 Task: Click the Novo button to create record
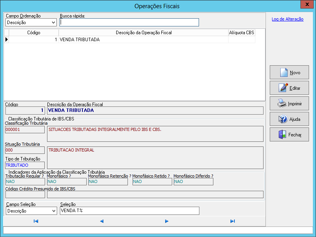(289, 73)
